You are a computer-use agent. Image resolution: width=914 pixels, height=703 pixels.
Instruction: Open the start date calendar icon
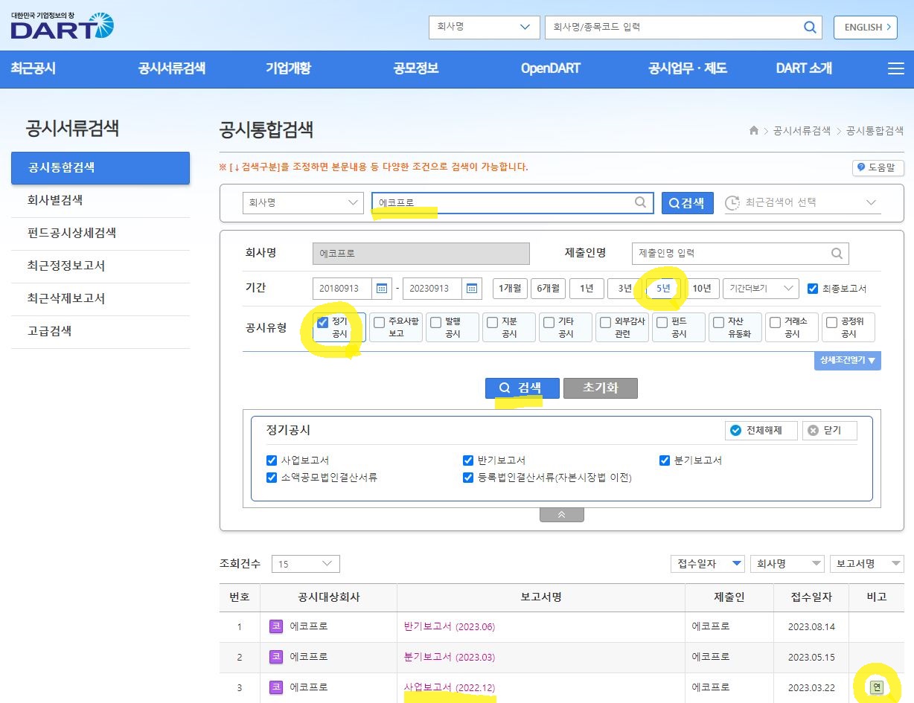click(382, 289)
